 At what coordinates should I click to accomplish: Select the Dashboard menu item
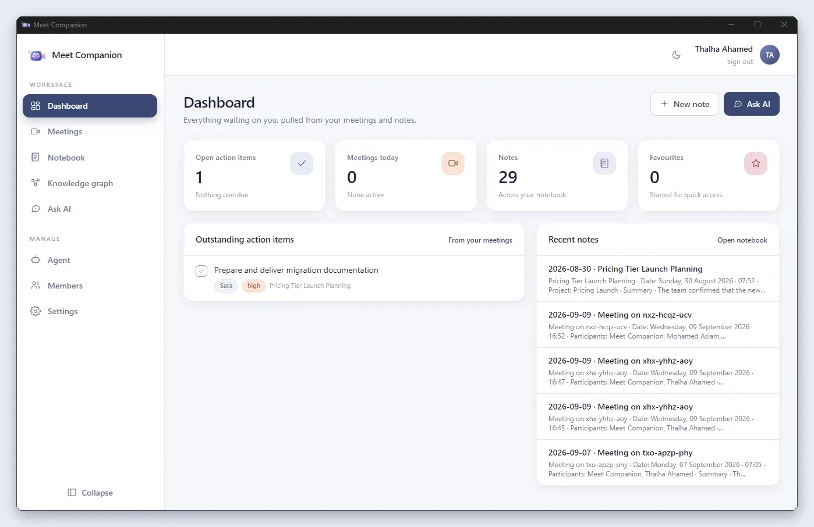click(x=90, y=106)
